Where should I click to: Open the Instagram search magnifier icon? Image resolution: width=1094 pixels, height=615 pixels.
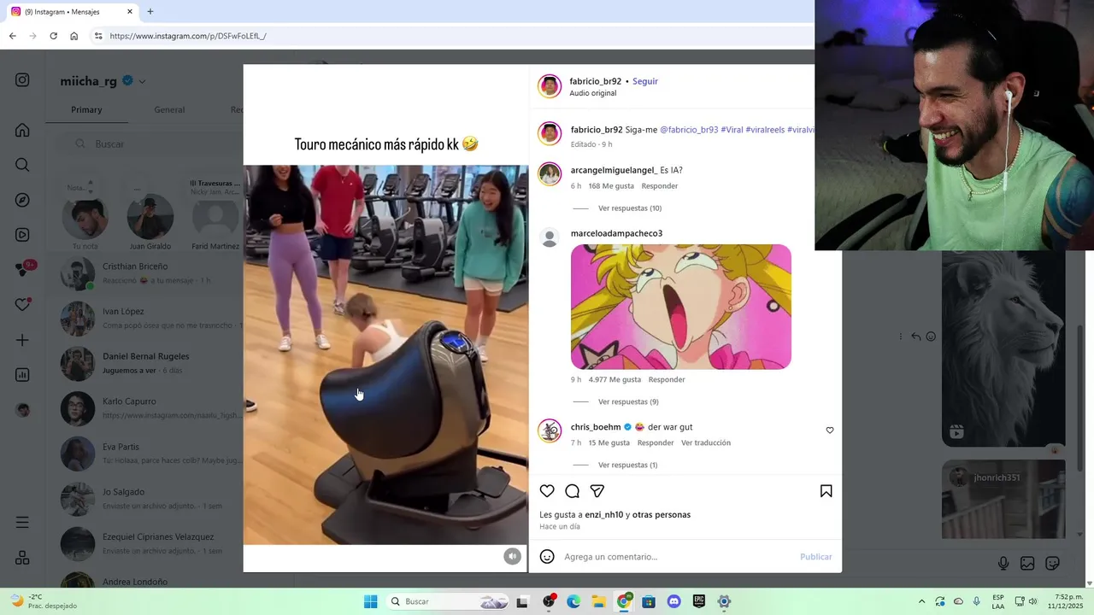(x=22, y=165)
